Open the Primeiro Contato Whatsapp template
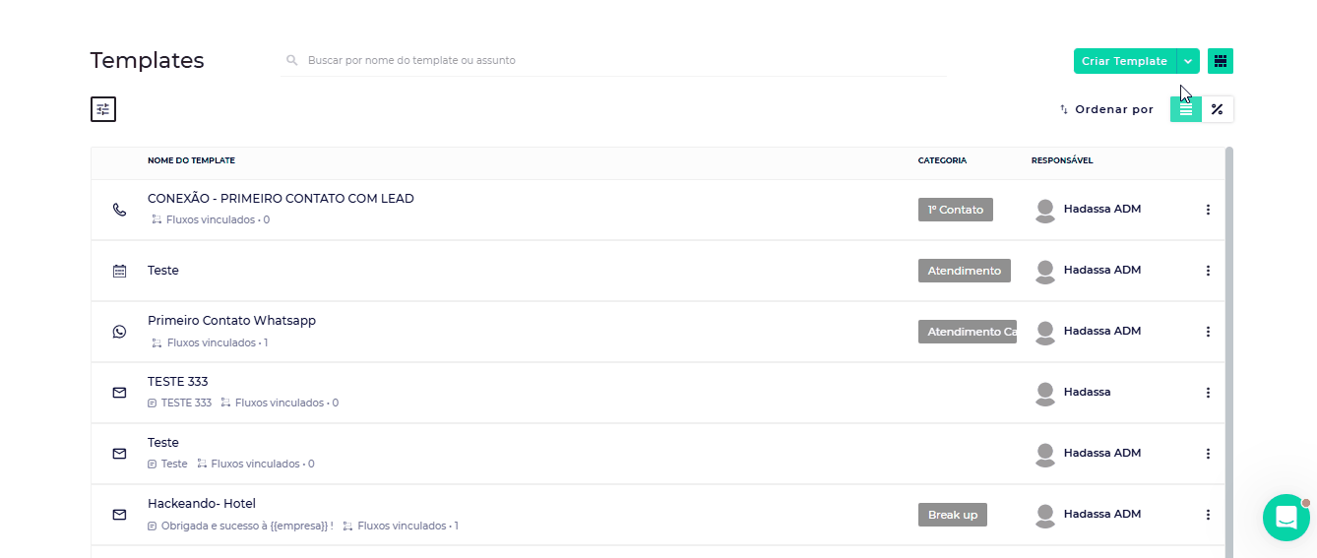1317x558 pixels. point(231,321)
